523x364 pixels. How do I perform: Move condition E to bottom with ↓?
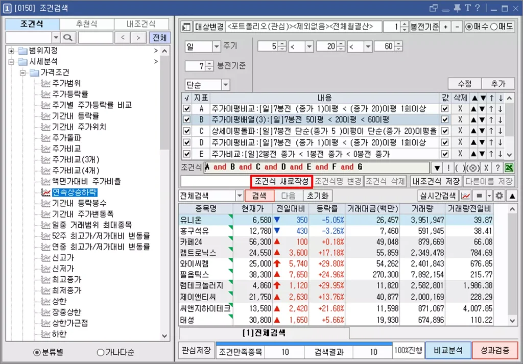(x=501, y=154)
